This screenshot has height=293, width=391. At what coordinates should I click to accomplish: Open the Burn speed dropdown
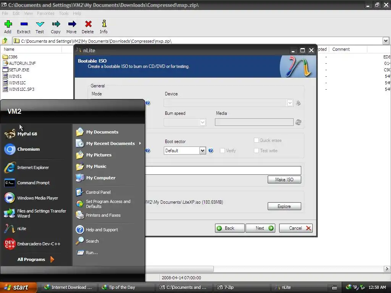pyautogui.click(x=202, y=122)
